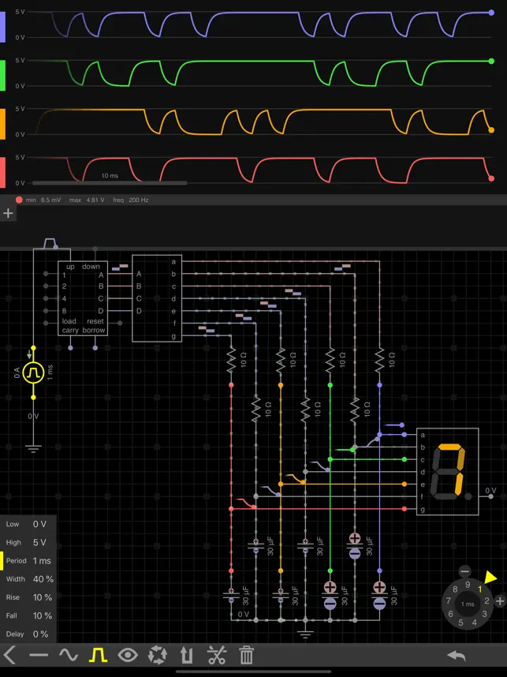Delete component with the trash icon
The height and width of the screenshot is (677, 507).
246,655
